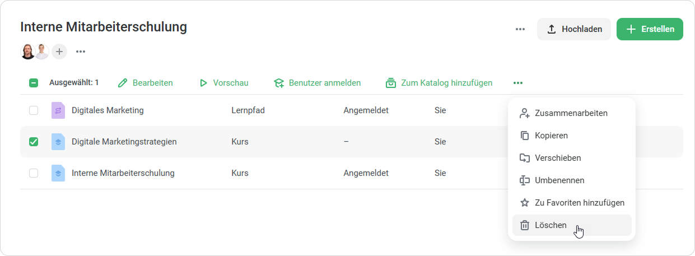Open the learning path icon for Digitales Marketing
This screenshot has width=695, height=256.
[58, 110]
